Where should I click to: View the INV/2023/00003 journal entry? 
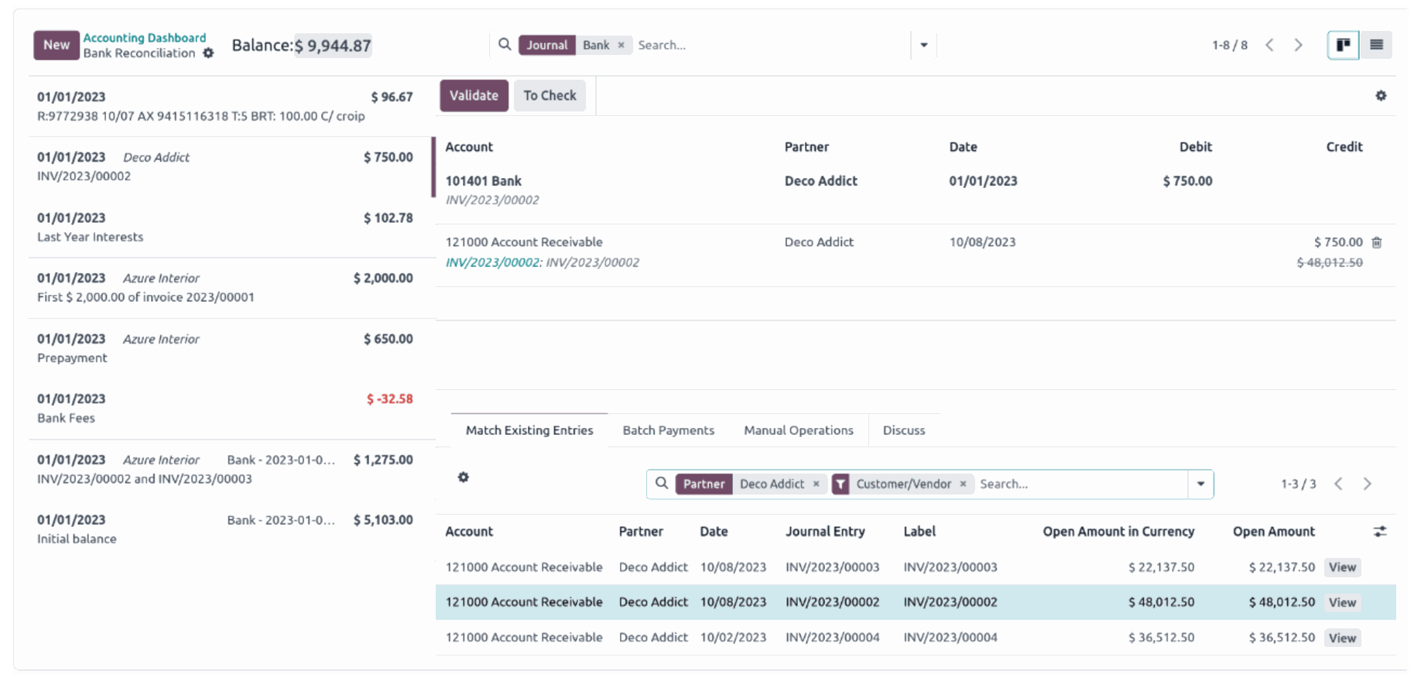coord(1342,567)
